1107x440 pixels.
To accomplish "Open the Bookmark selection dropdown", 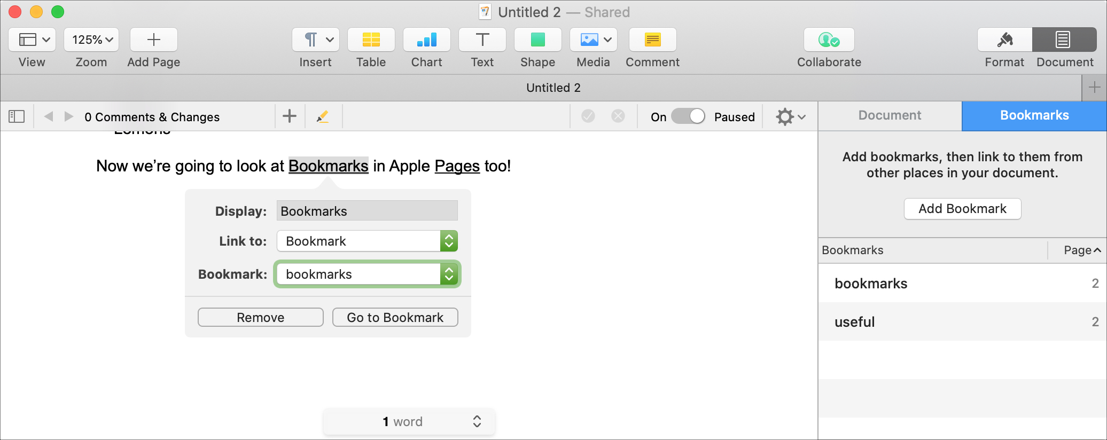I will [x=367, y=274].
